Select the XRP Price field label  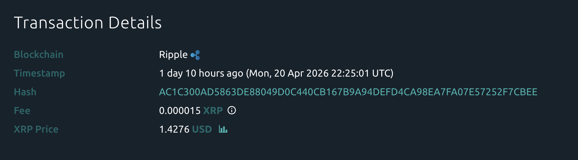pyautogui.click(x=36, y=129)
